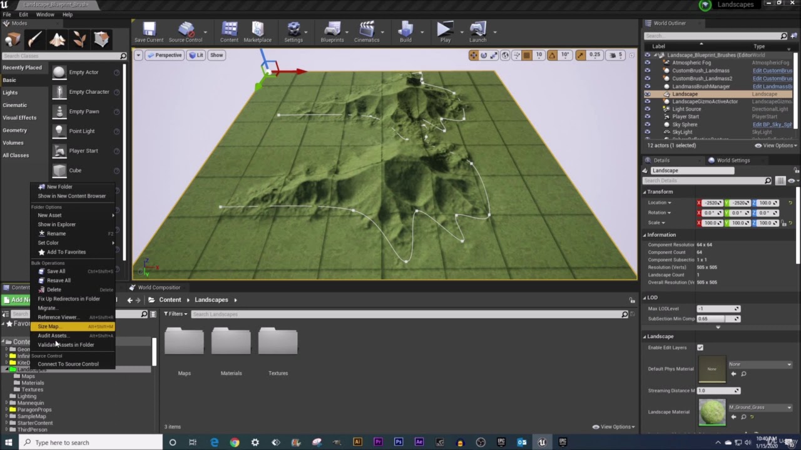801x450 pixels.
Task: Switch to Foliage mode icon
Action: (x=79, y=40)
